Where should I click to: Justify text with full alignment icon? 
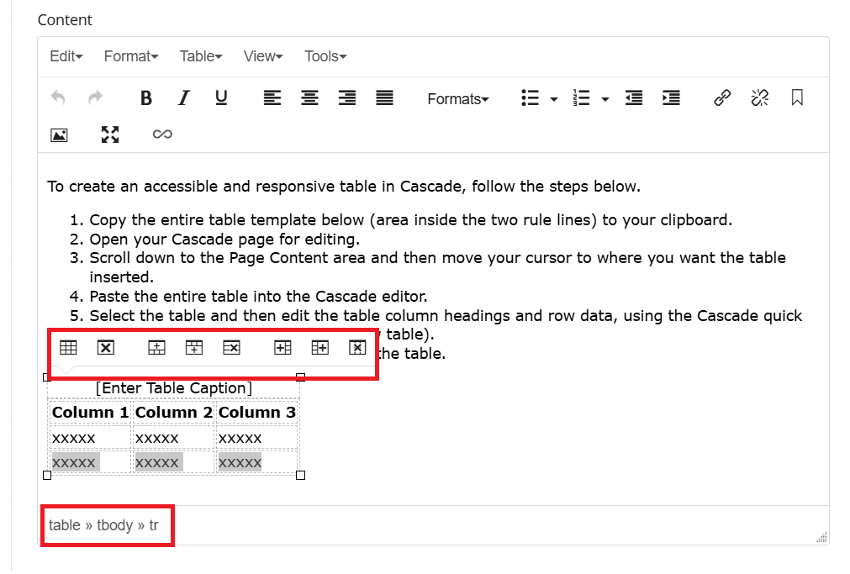[384, 98]
